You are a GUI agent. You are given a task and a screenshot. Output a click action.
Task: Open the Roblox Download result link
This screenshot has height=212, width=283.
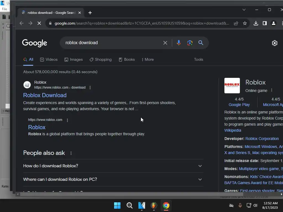(45, 95)
